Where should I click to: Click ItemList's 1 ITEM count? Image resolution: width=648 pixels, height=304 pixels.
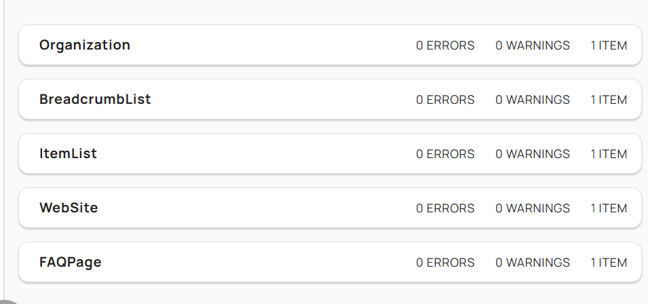click(x=609, y=154)
